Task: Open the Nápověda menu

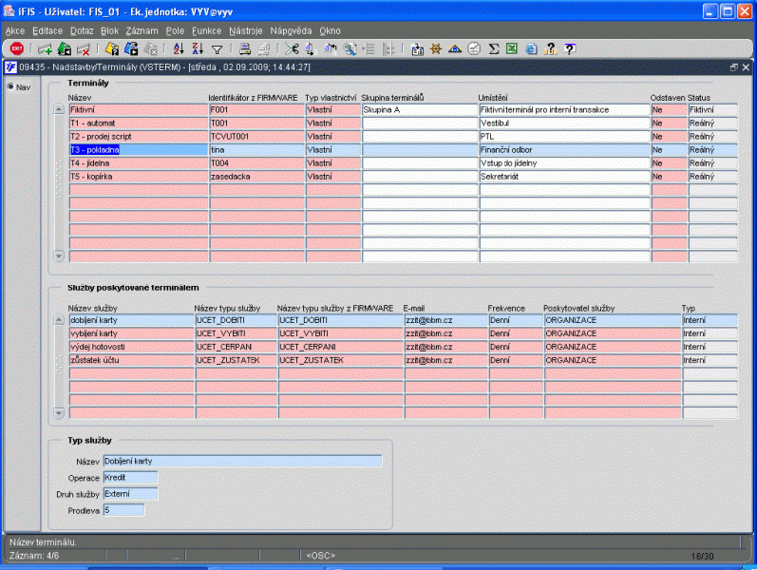Action: (x=291, y=31)
